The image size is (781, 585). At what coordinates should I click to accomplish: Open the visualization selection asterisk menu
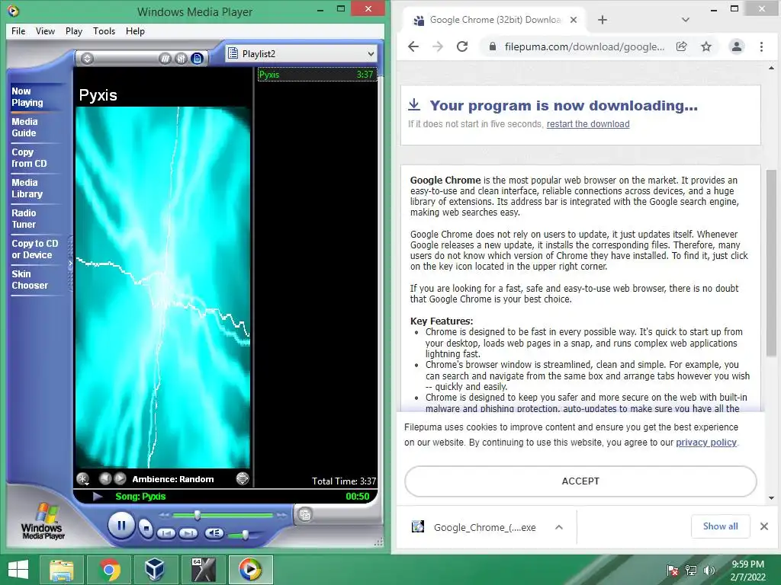click(82, 479)
